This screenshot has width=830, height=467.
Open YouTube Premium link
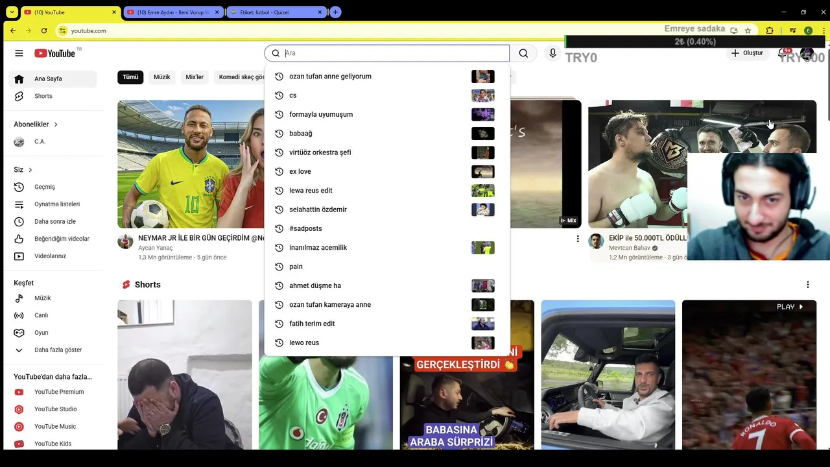pos(53,392)
